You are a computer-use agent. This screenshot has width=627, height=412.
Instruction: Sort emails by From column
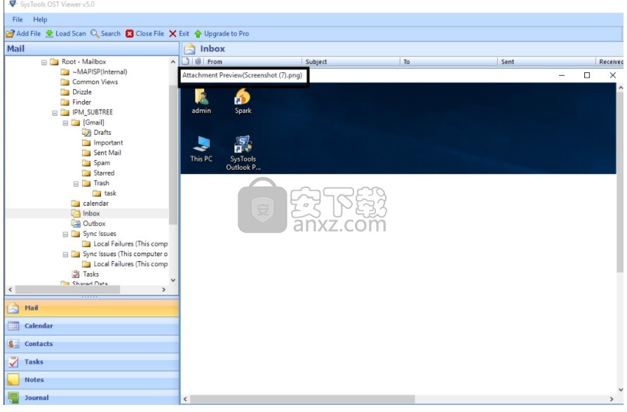[252, 62]
